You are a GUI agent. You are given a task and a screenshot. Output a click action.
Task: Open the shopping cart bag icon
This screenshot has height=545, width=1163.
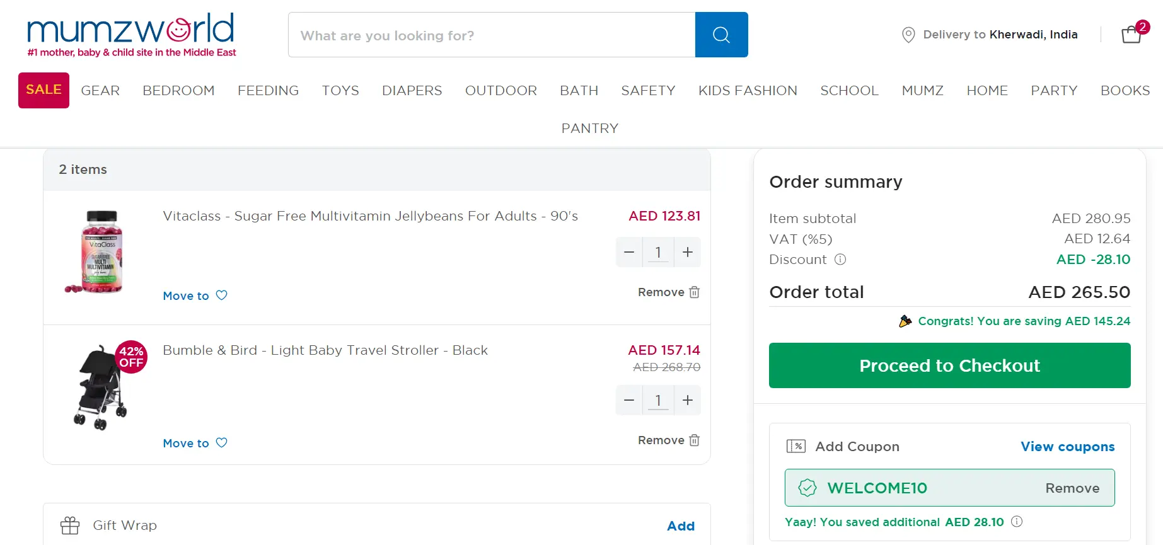pos(1131,35)
